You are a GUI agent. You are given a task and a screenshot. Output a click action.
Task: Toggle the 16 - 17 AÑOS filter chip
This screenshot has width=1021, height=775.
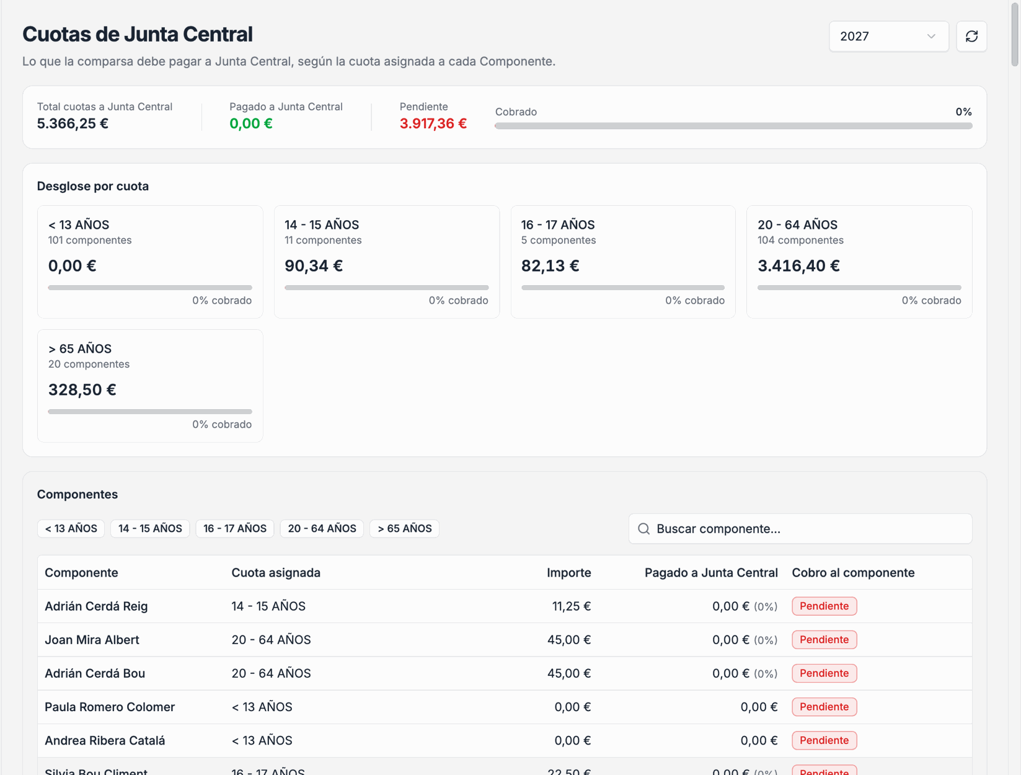[x=235, y=529]
